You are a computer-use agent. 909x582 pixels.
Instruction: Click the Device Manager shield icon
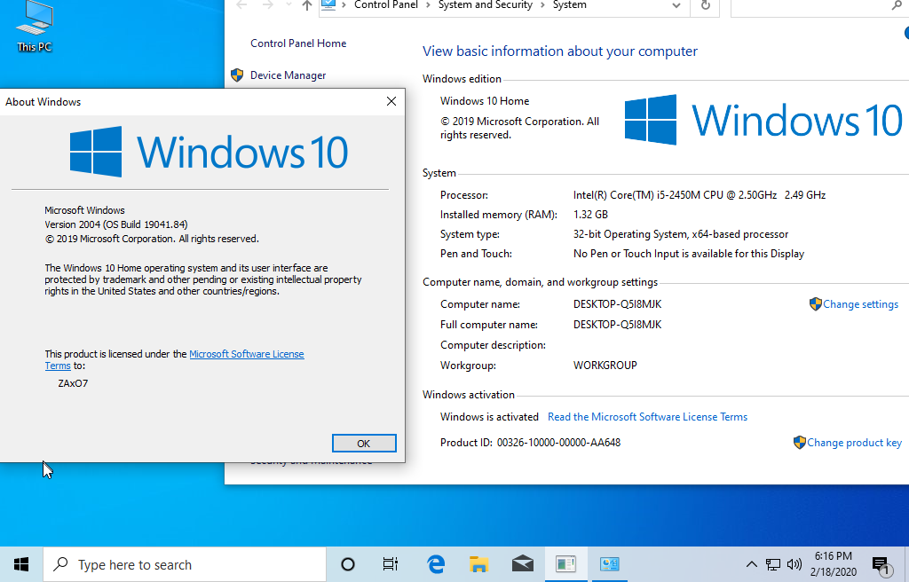[236, 75]
